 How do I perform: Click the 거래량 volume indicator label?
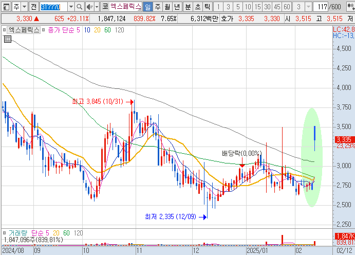click(17, 233)
